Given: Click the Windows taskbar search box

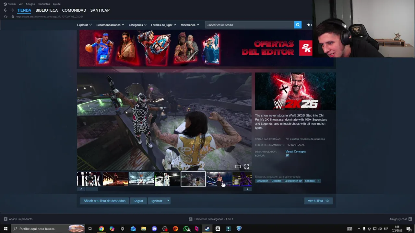Looking at the screenshot, I should (x=48, y=229).
